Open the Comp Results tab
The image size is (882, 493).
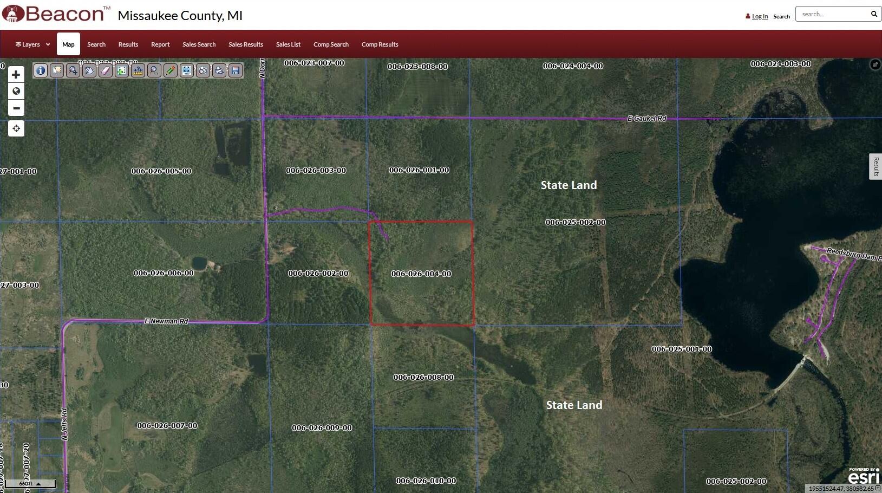click(380, 44)
